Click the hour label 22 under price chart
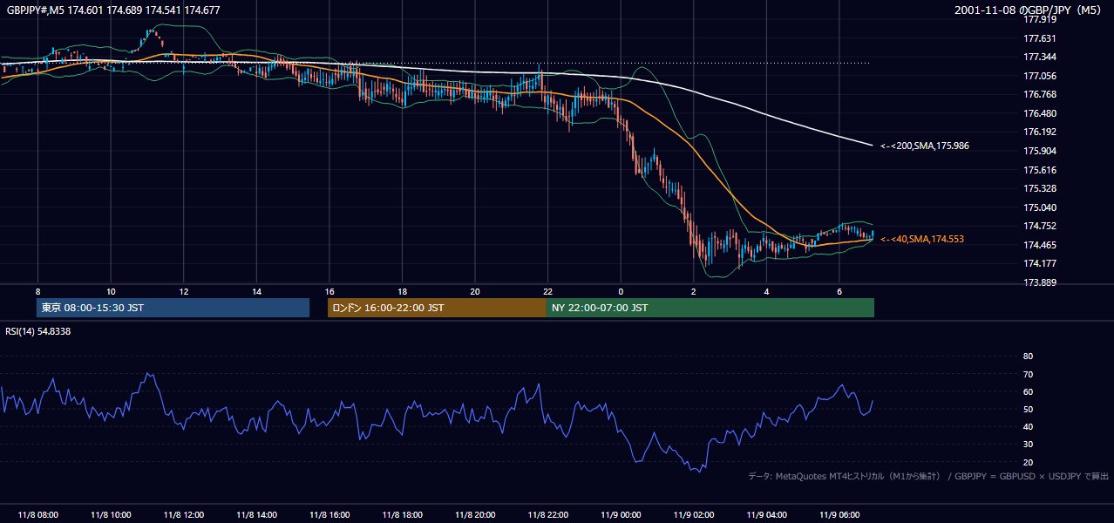 [x=547, y=291]
